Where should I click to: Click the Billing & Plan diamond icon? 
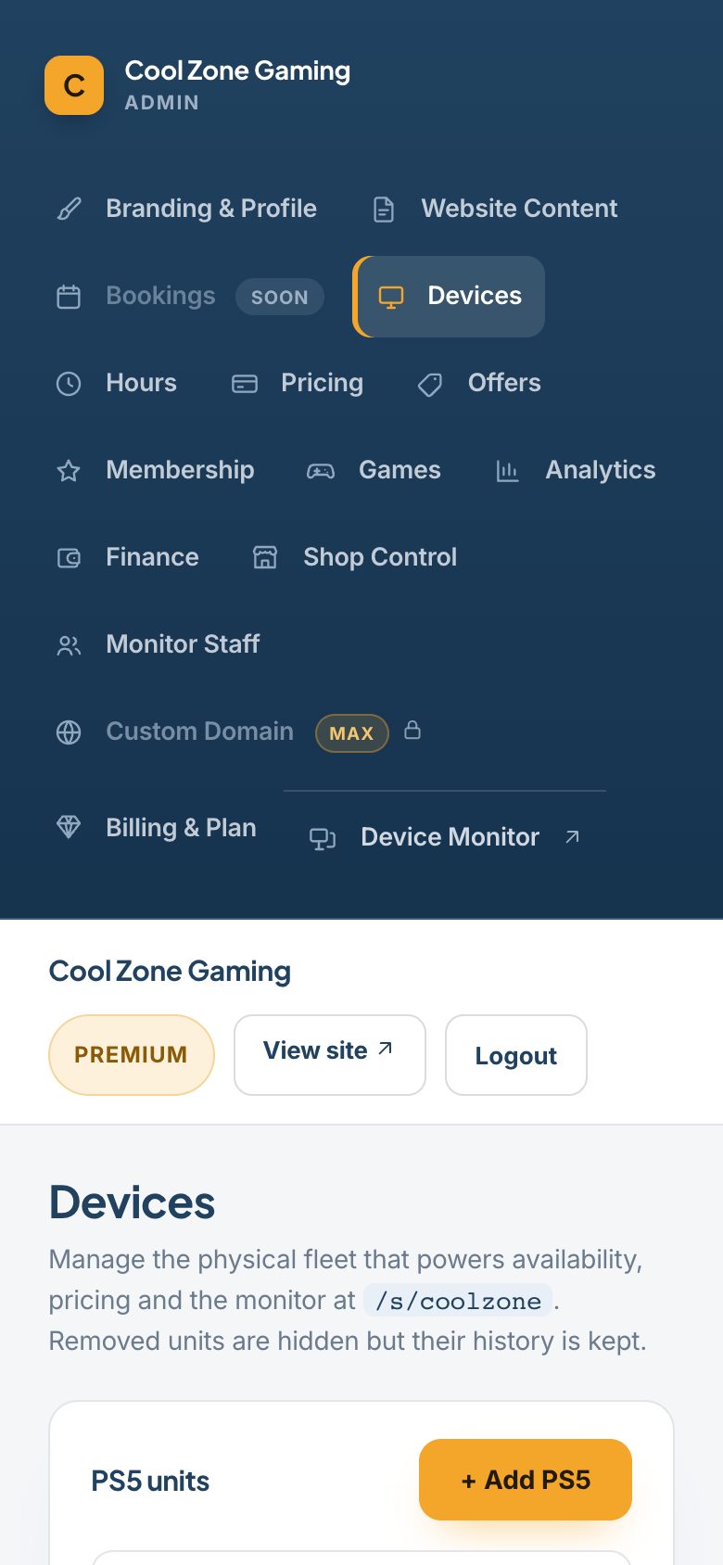(x=69, y=826)
